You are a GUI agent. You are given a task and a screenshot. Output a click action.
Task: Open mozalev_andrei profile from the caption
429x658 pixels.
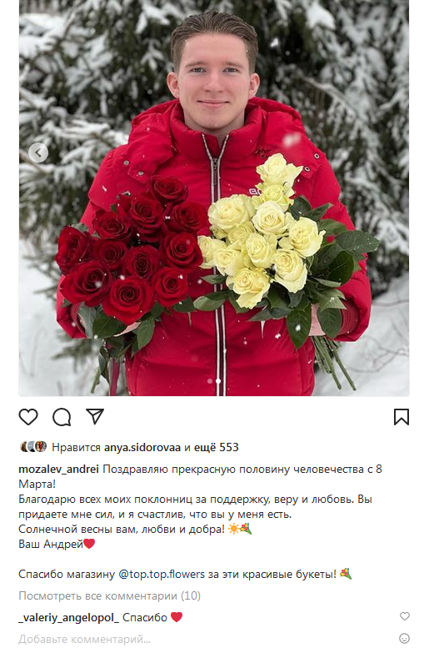point(58,470)
